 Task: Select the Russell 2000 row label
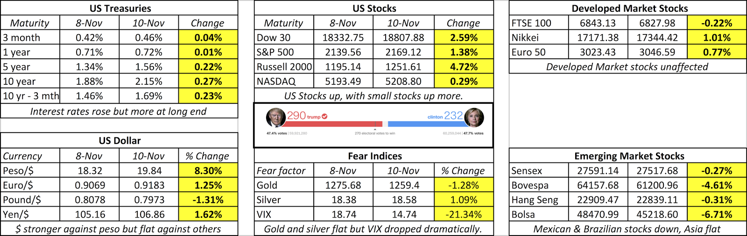[284, 67]
